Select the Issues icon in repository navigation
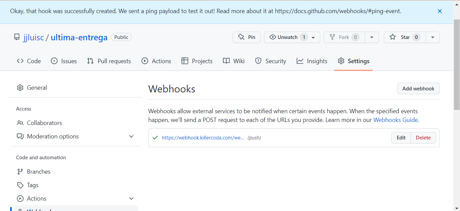460x211 pixels. tap(54, 61)
